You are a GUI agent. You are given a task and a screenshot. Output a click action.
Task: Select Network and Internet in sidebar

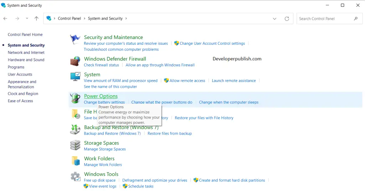(x=26, y=53)
